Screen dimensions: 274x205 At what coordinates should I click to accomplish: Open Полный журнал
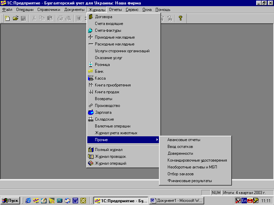pyautogui.click(x=123, y=150)
